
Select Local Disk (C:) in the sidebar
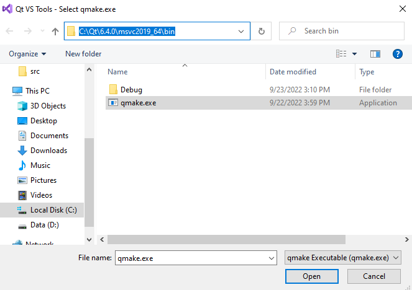pos(42,210)
